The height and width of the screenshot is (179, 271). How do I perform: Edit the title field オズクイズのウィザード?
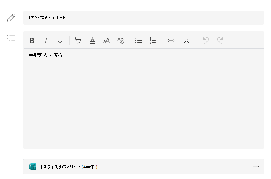coord(143,18)
